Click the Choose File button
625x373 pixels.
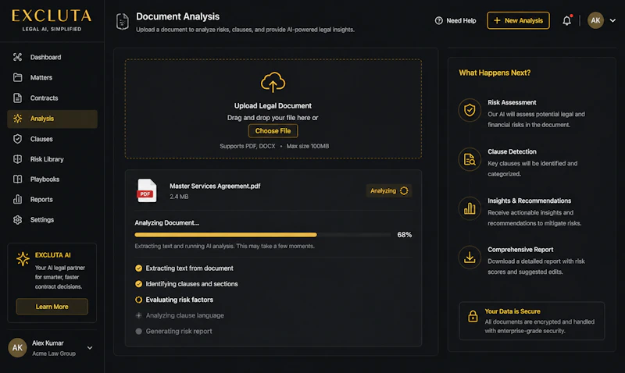coord(273,130)
